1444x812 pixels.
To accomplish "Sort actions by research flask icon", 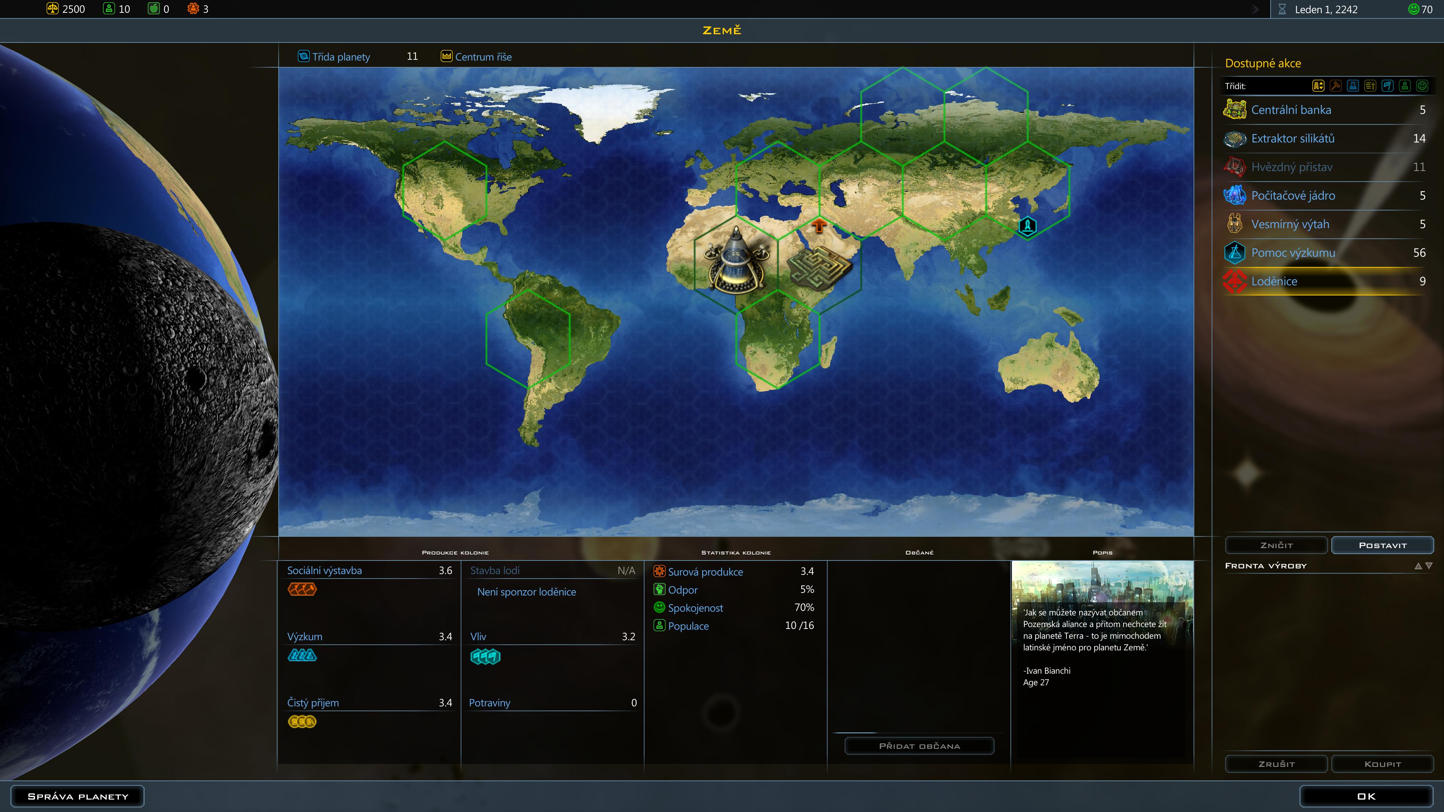I will point(1353,86).
